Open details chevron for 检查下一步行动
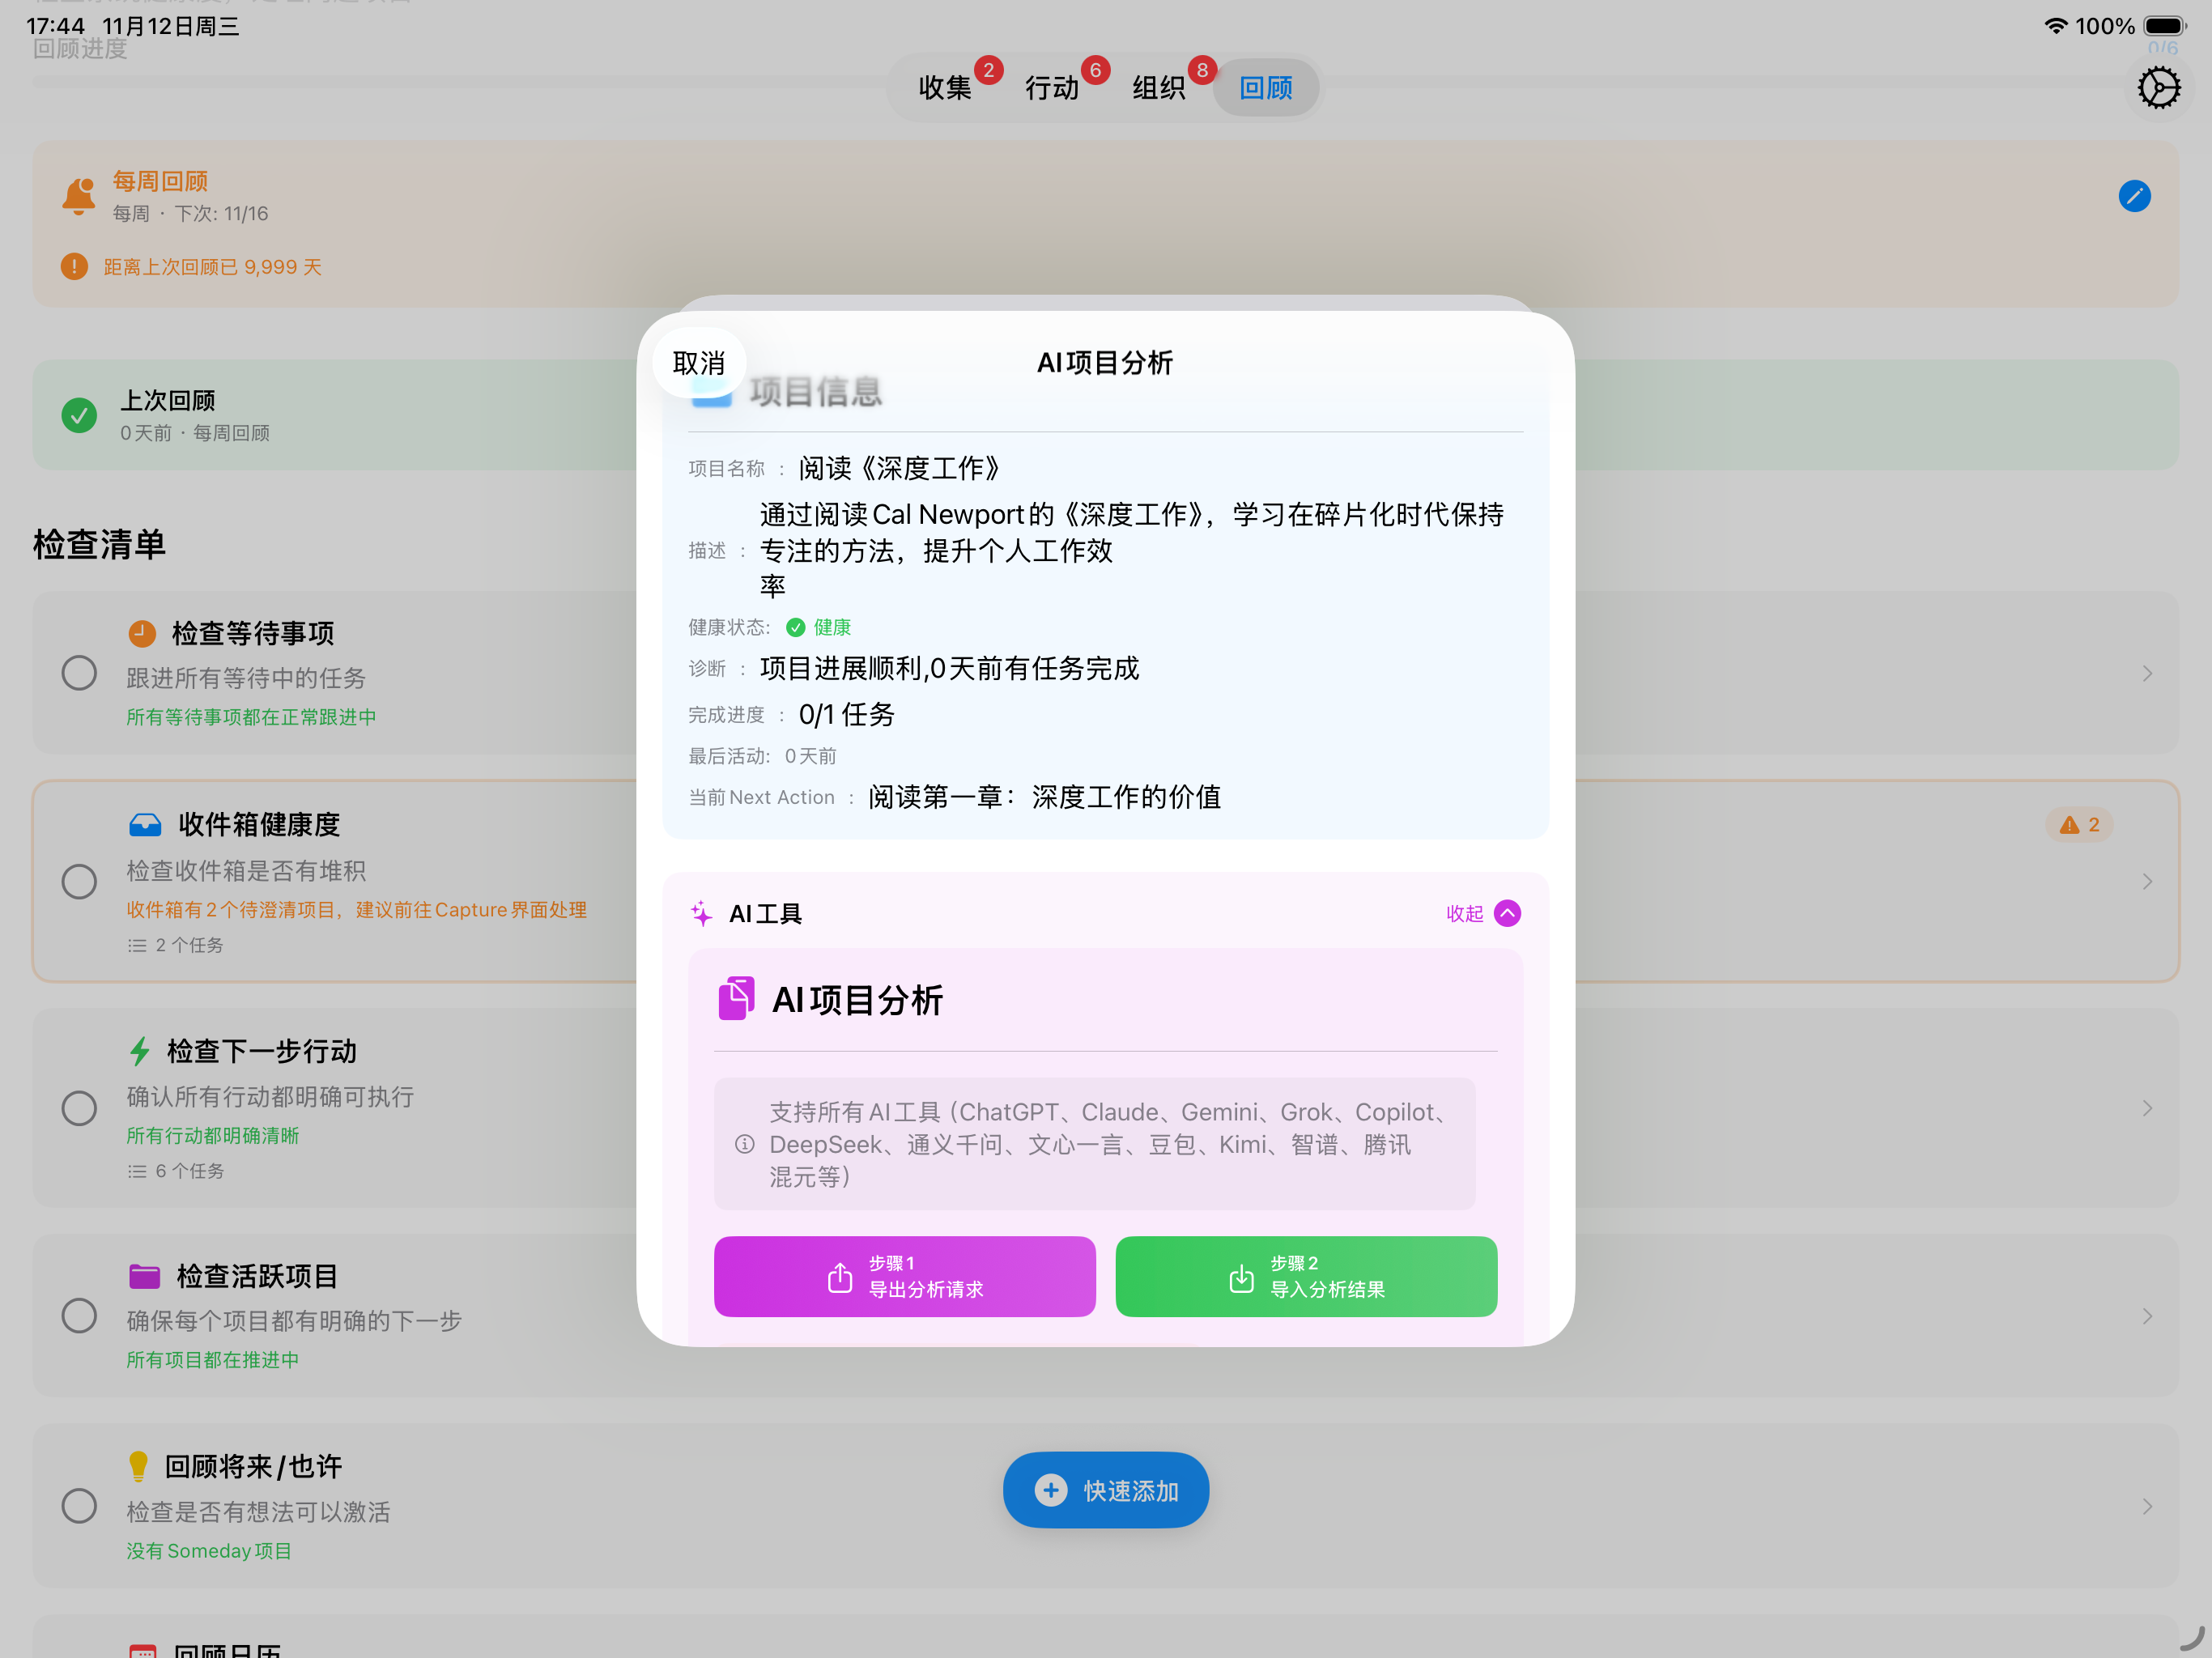Image resolution: width=2212 pixels, height=1658 pixels. coord(2147,1107)
